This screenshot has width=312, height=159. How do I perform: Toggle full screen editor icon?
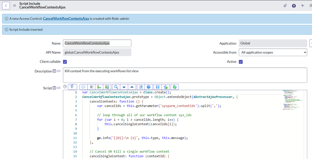point(141,87)
